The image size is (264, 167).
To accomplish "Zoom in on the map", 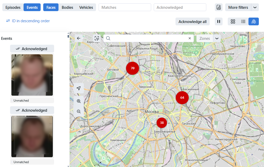I will (x=79, y=101).
